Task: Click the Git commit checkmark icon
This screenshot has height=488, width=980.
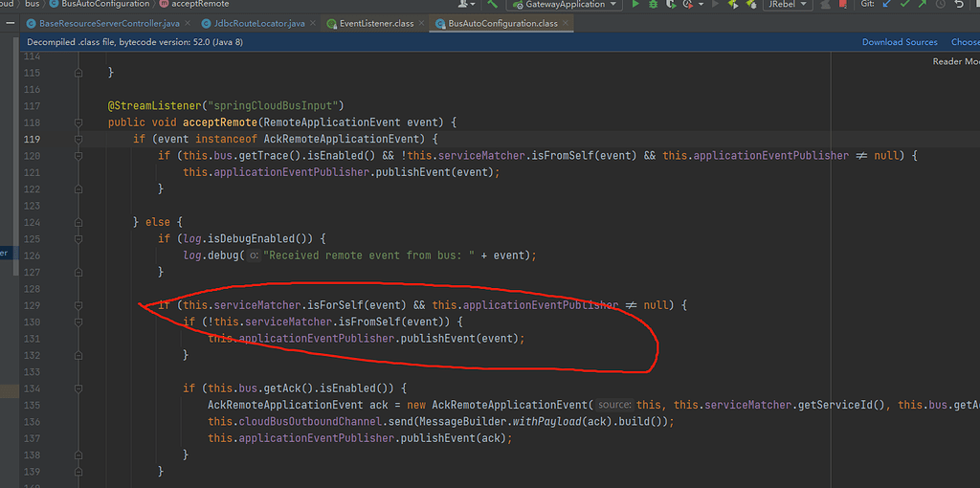Action: click(904, 5)
